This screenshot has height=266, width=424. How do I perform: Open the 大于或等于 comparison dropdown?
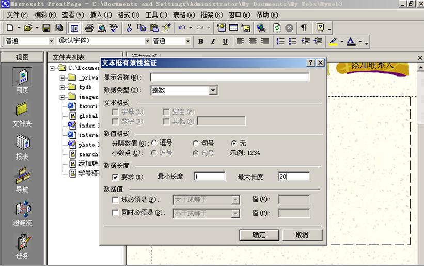pyautogui.click(x=235, y=200)
